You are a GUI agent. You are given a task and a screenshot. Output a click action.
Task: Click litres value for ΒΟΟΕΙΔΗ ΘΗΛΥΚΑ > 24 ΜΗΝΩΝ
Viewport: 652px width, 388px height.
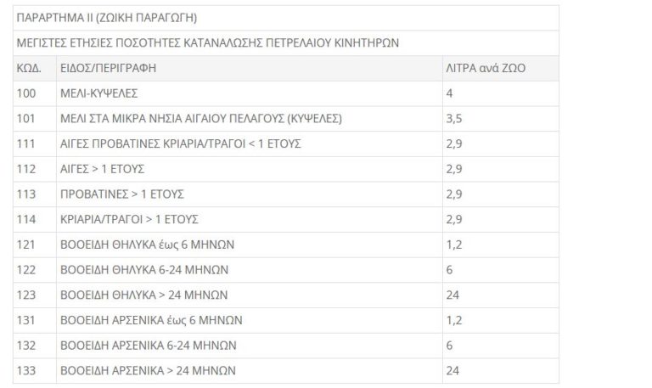[x=452, y=295]
